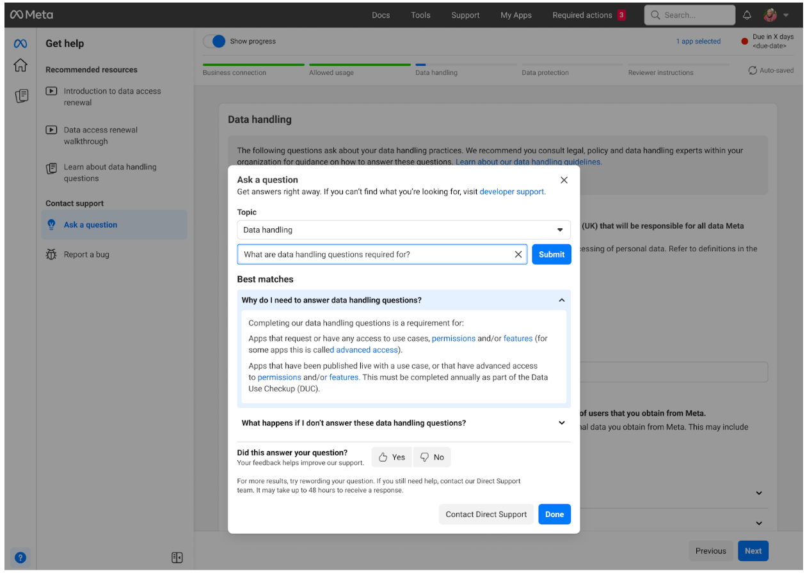The image size is (805, 576).
Task: Open Learn about our data handling guidelines link
Action: tap(529, 162)
